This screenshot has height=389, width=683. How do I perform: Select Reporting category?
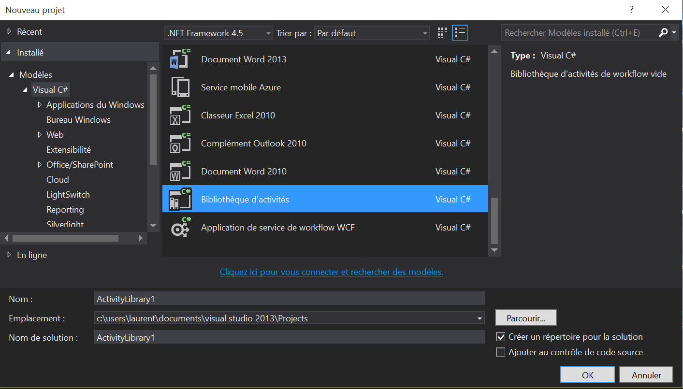coord(65,210)
